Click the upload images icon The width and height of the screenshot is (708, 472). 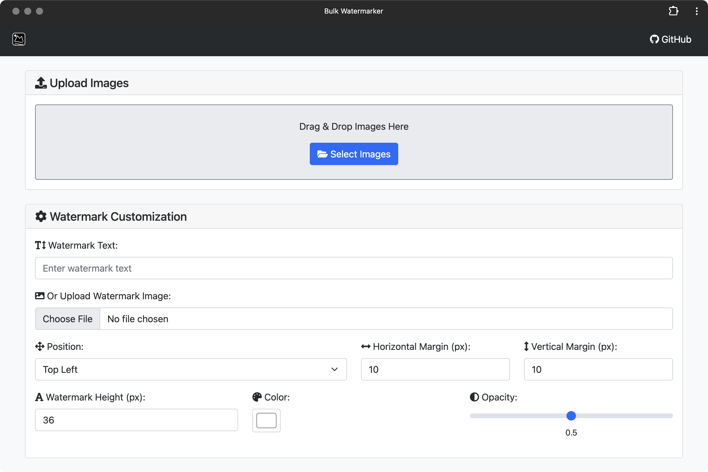[40, 82]
